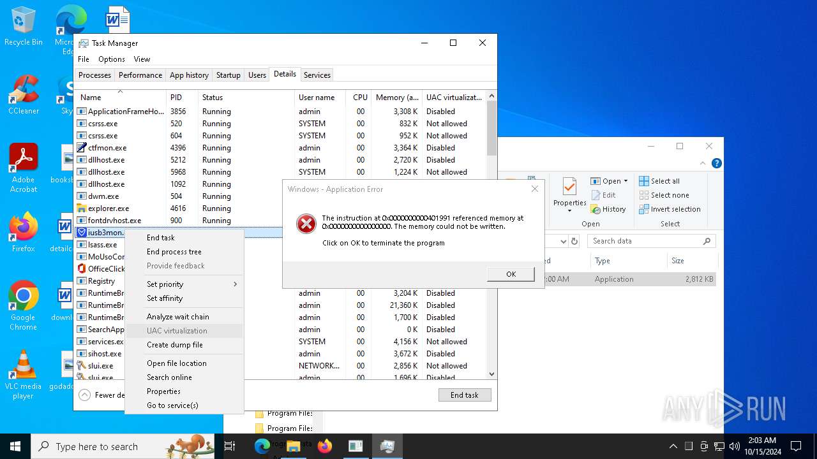Select End process tree context item
This screenshot has width=817, height=459.
coord(184,252)
